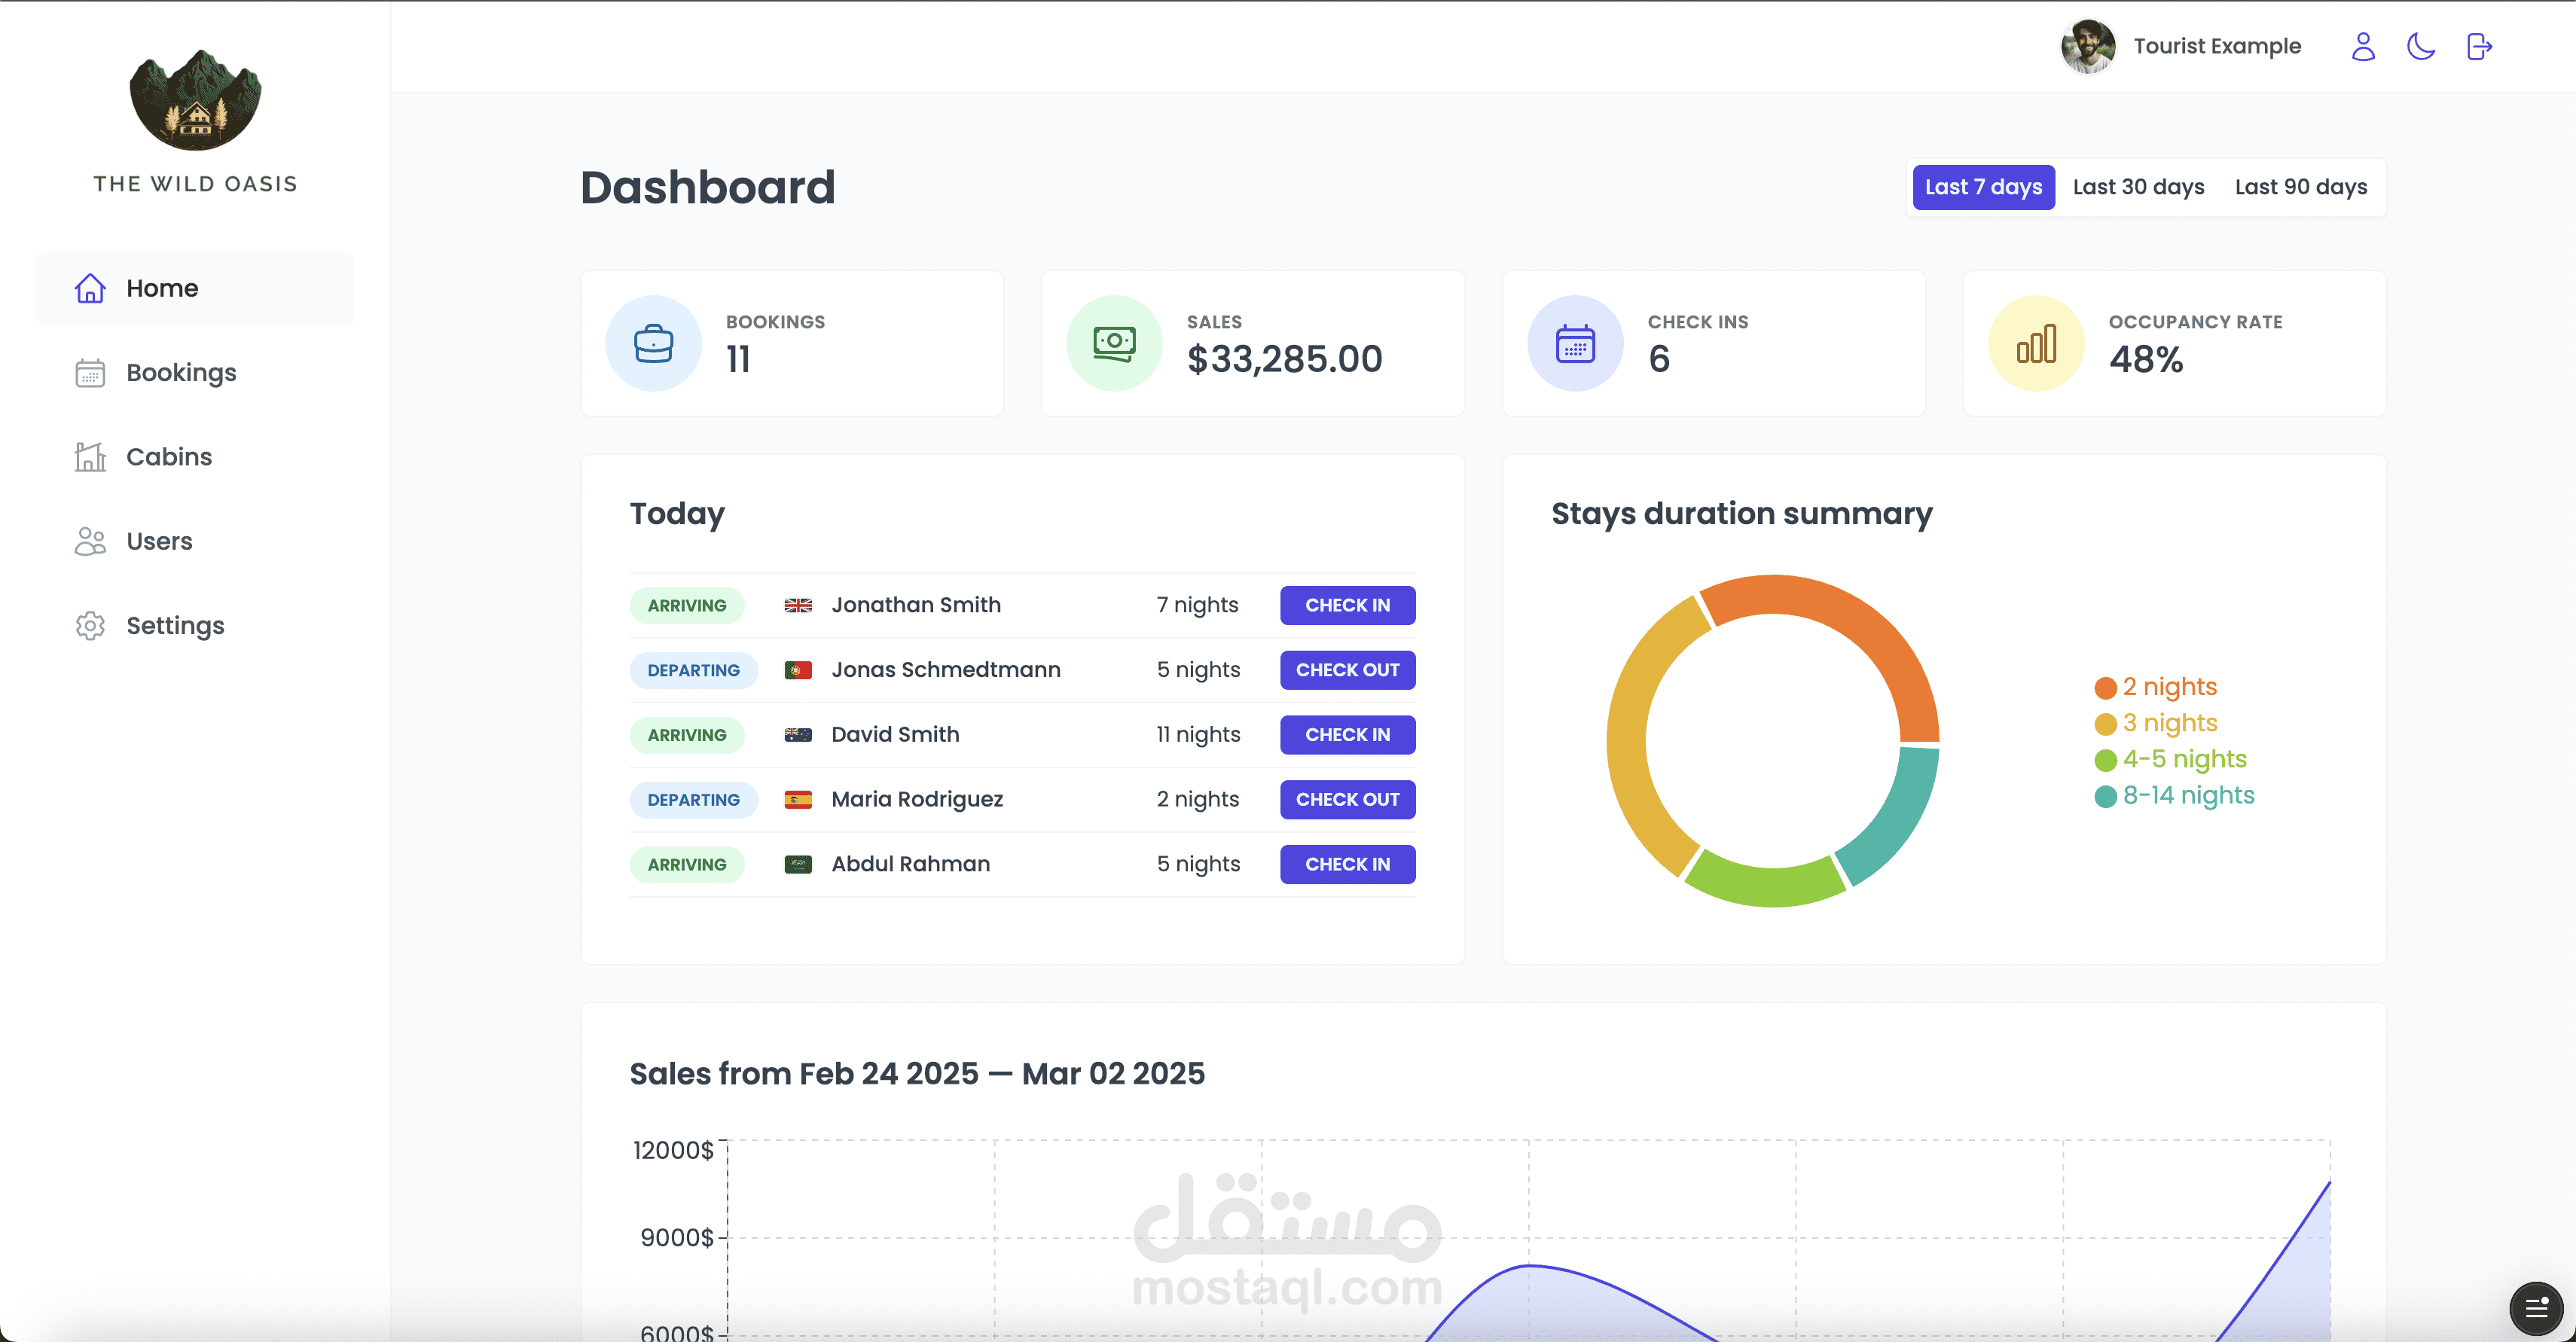The width and height of the screenshot is (2576, 1342).
Task: Click the name Jonas Schmedtmann
Action: point(946,670)
